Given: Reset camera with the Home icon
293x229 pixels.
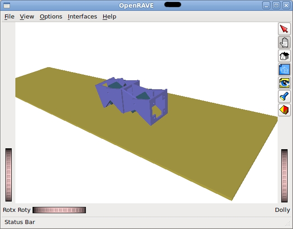Looking at the screenshot, I should [x=284, y=56].
